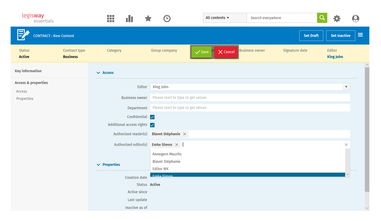381x221 pixels.
Task: Expand the Editor dropdown arrow
Action: (x=346, y=87)
